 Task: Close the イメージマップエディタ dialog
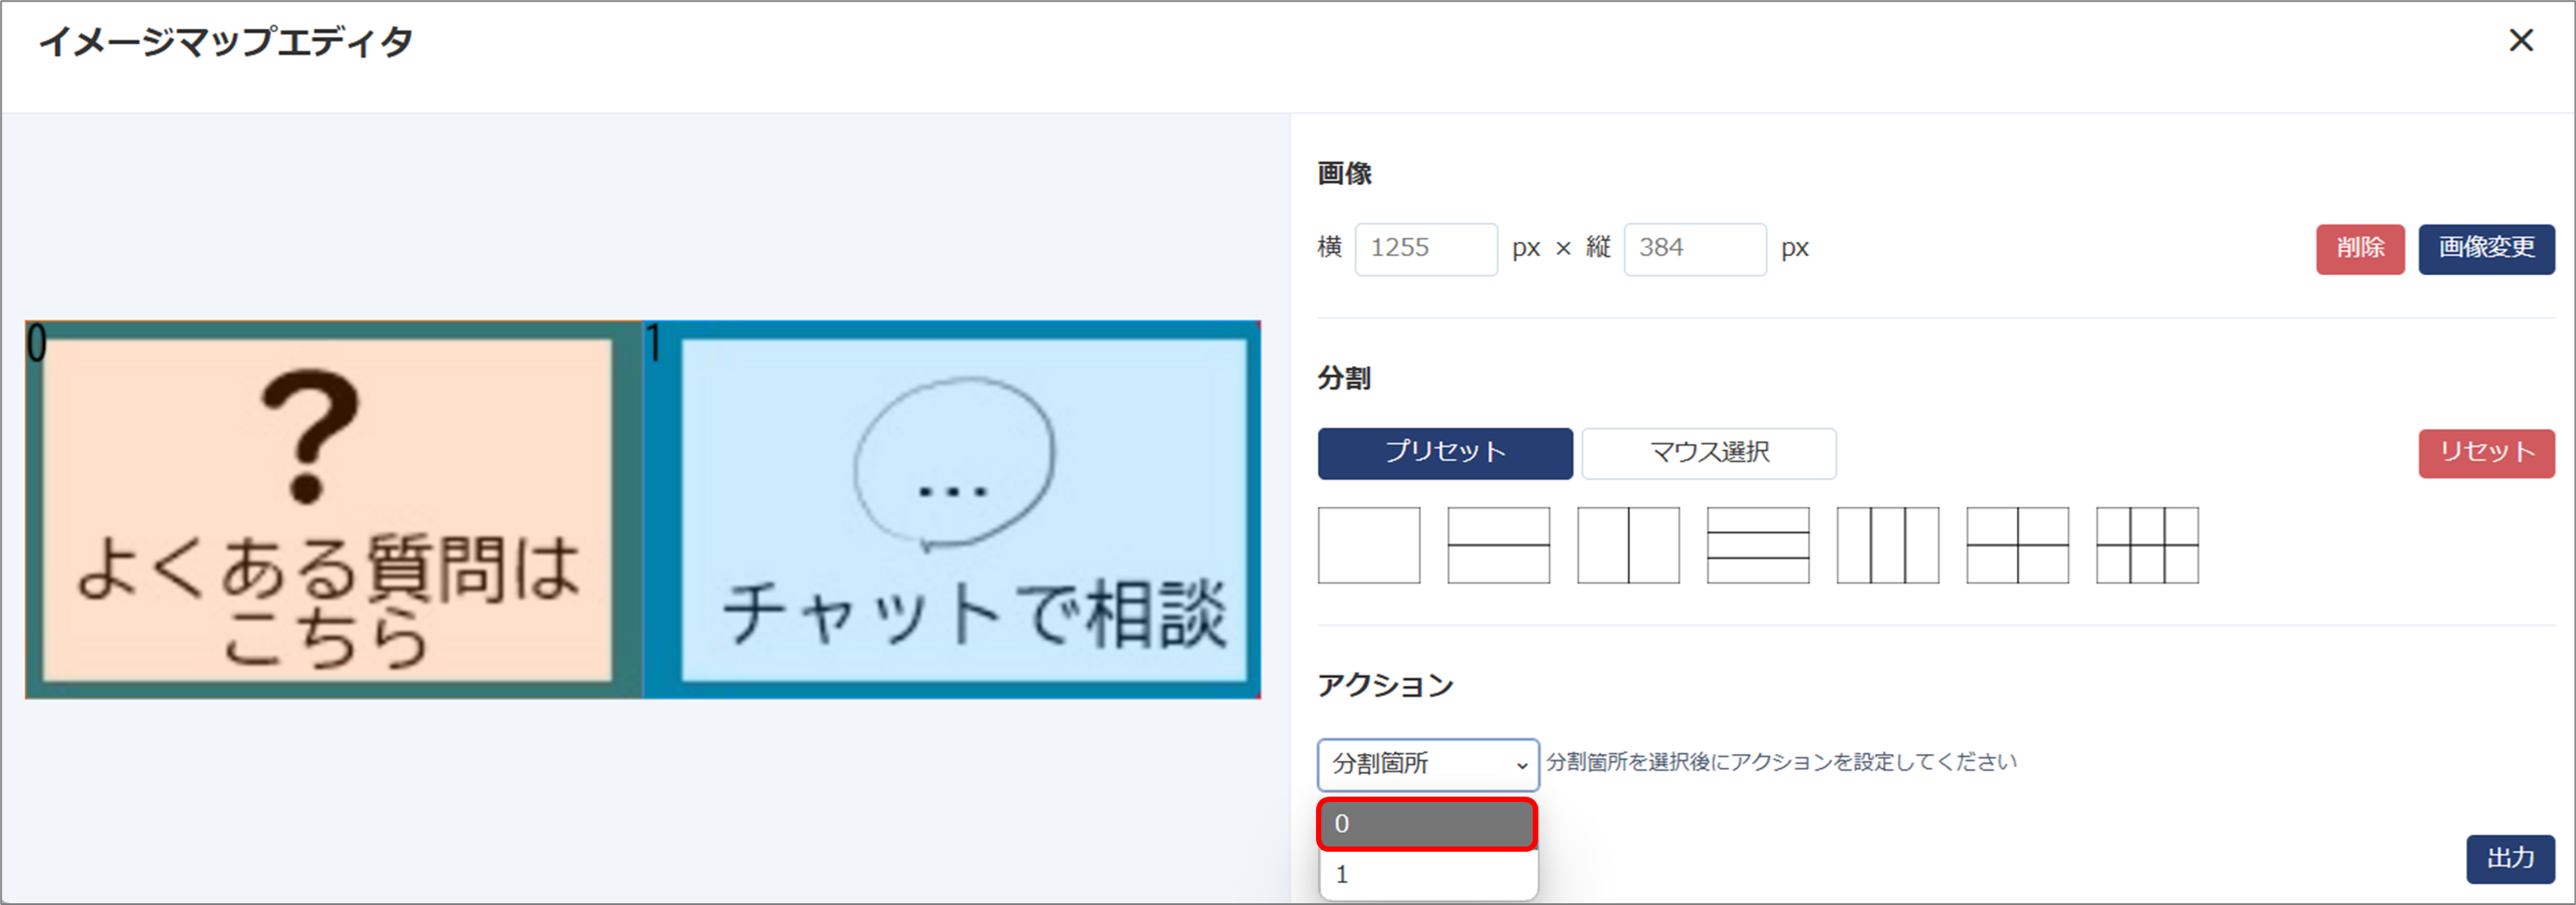click(2521, 40)
